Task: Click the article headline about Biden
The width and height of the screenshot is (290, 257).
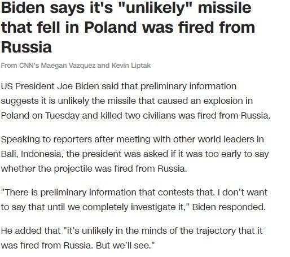Action: pos(128,27)
